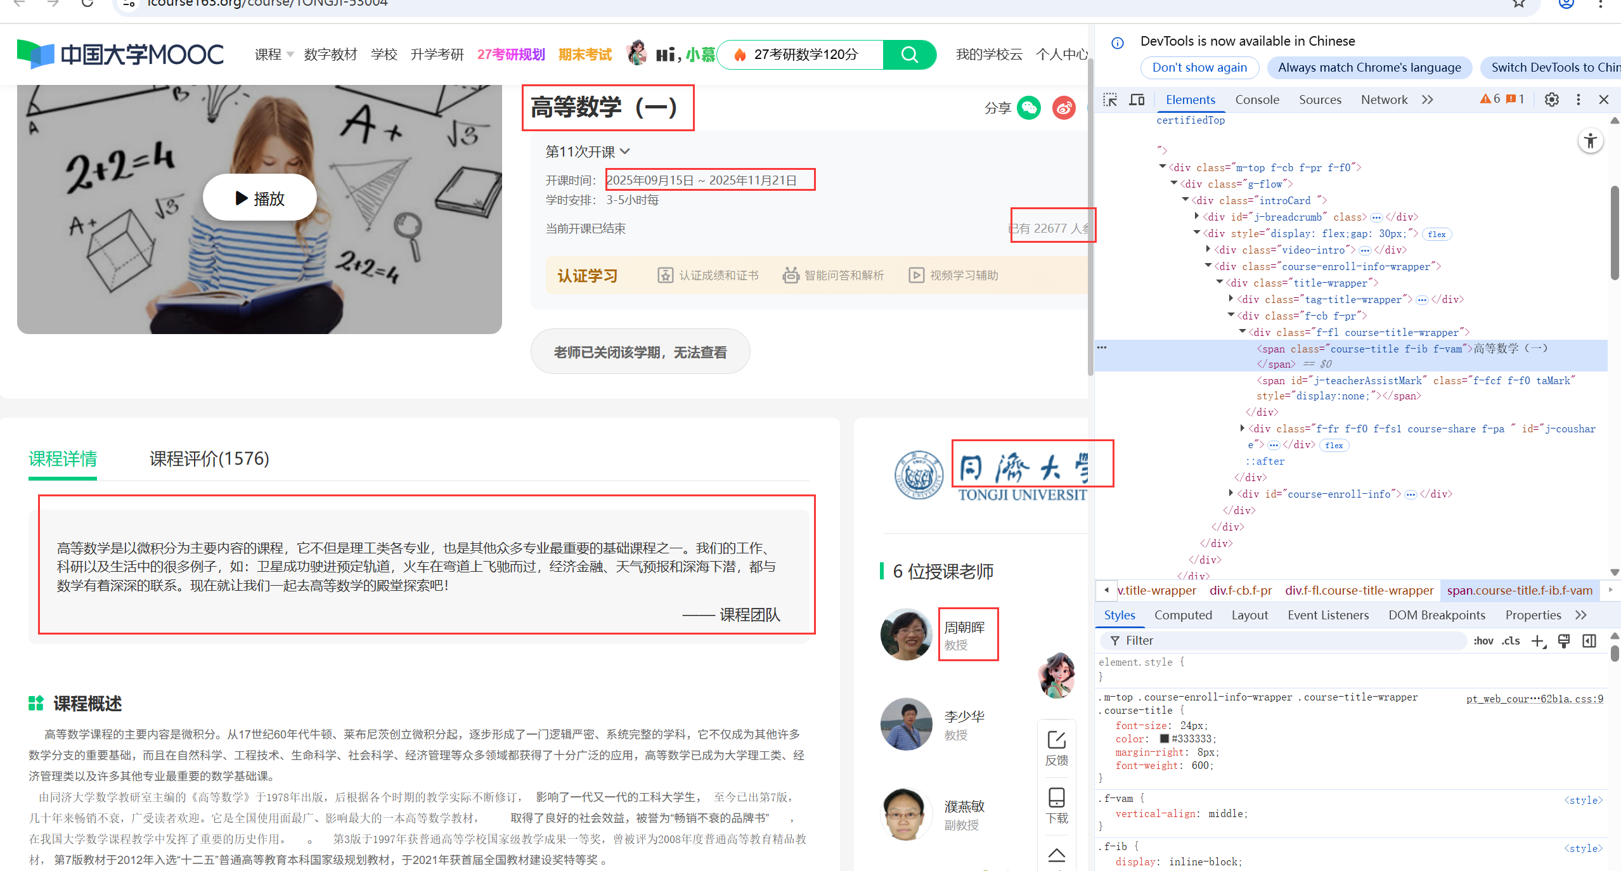Toggle the device toolbar in DevTools
This screenshot has height=871, width=1621.
click(1137, 100)
